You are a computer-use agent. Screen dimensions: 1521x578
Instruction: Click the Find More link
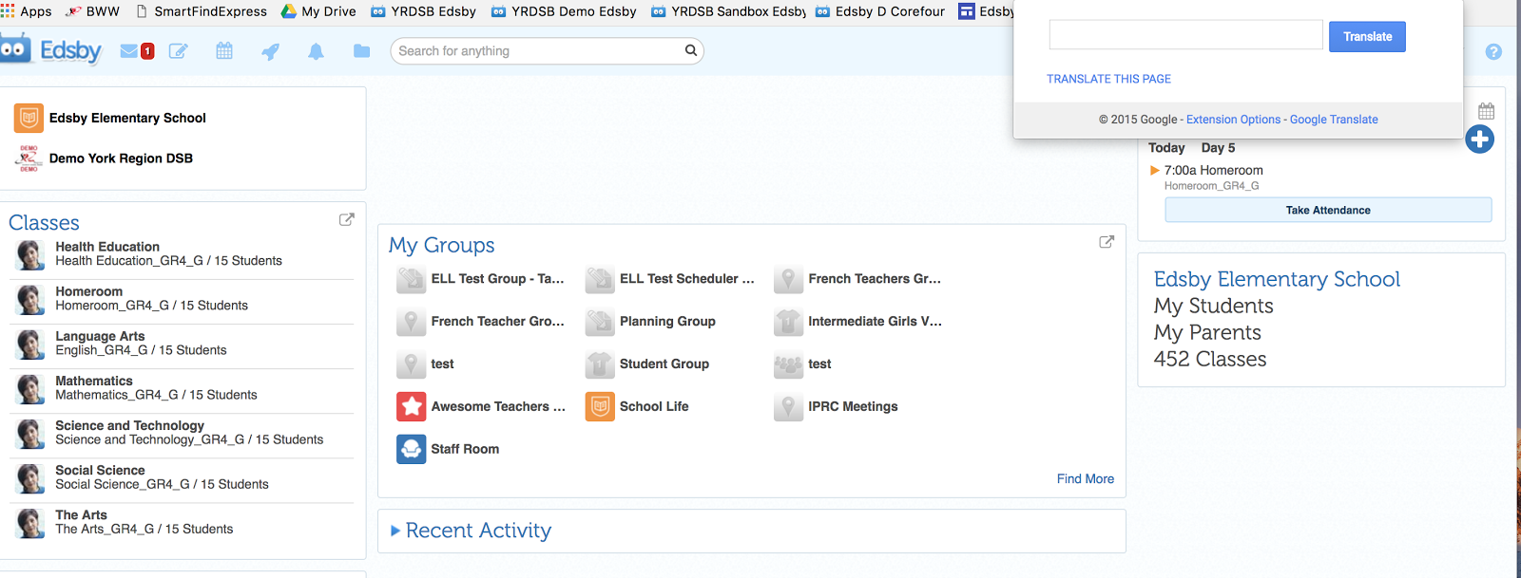click(1086, 479)
